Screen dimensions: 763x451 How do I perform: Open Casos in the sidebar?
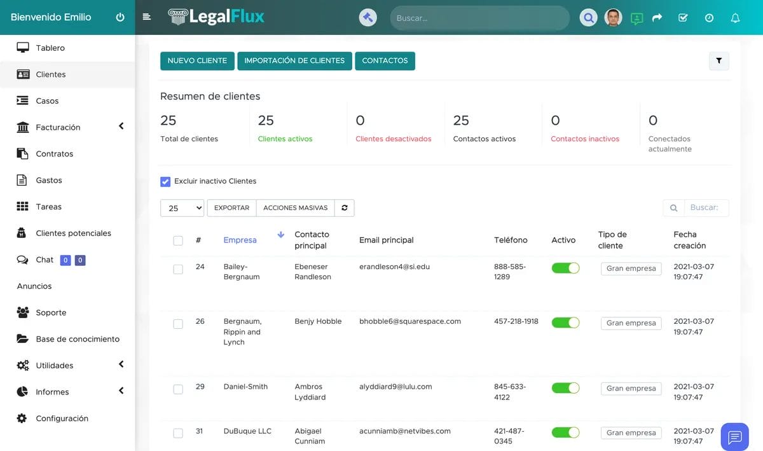coord(47,101)
